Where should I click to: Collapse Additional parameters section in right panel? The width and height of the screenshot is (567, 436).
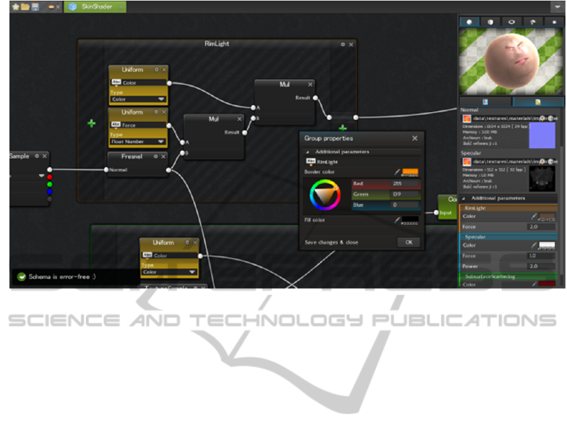tap(463, 198)
